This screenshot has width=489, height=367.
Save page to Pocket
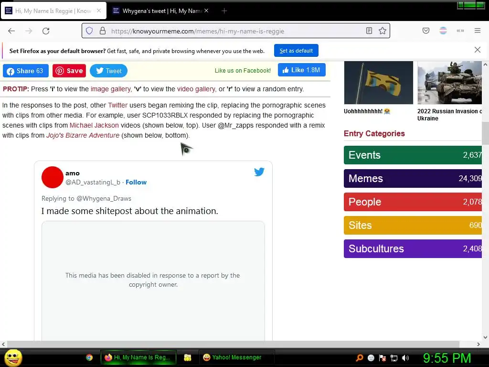[x=425, y=31]
